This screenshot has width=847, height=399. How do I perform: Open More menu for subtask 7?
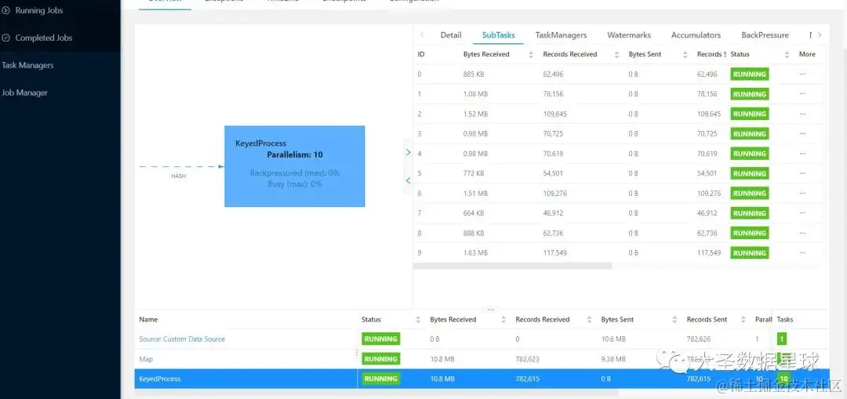[x=802, y=213]
